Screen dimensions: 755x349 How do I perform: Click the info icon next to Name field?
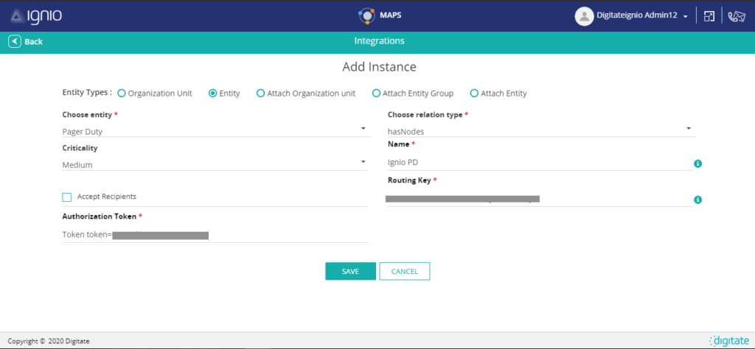pos(697,163)
